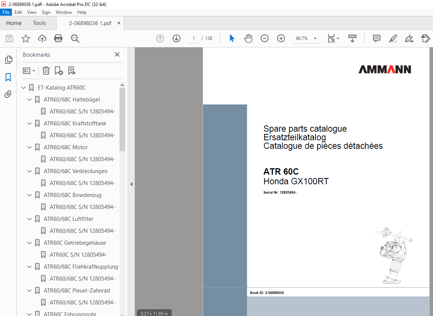Toggle scrolling mode / read mode icon
The image size is (433, 316).
[x=352, y=38]
